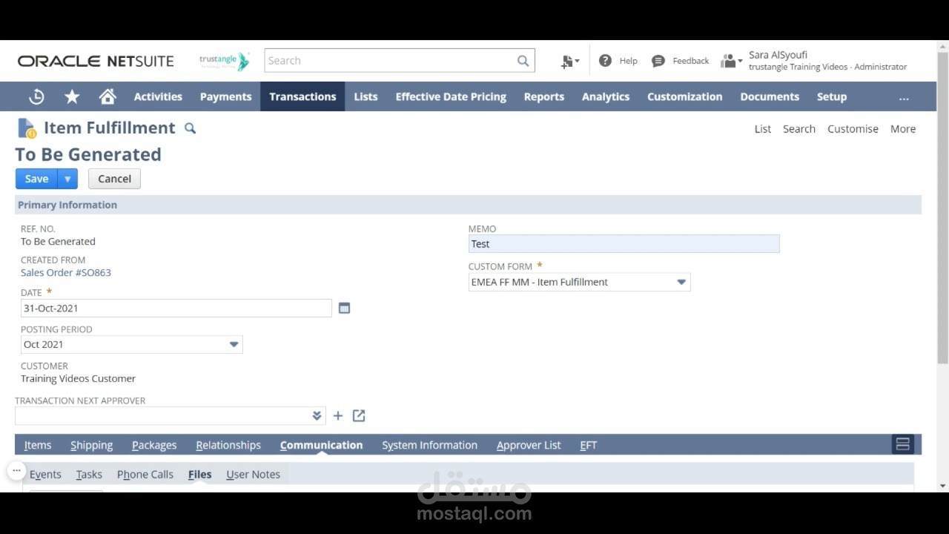Click the Help question mark icon
The height and width of the screenshot is (534, 949).
point(605,61)
